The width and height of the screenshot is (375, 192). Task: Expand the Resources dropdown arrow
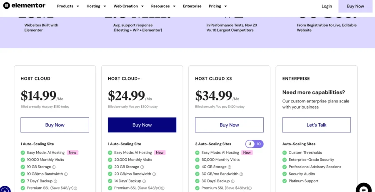(174, 7)
